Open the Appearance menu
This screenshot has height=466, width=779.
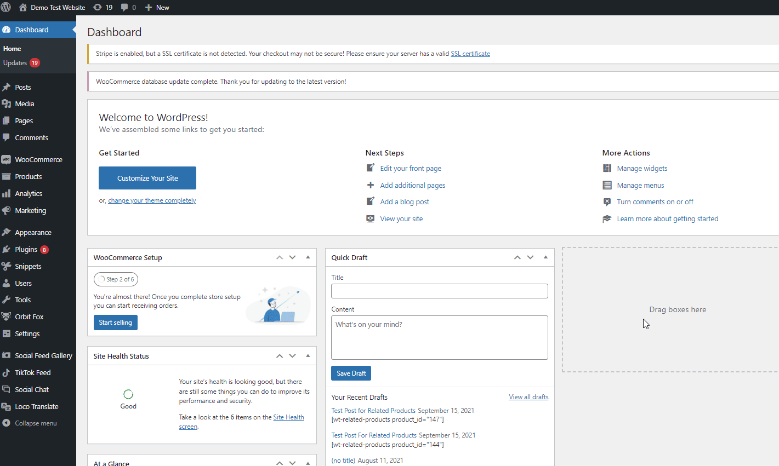point(38,232)
